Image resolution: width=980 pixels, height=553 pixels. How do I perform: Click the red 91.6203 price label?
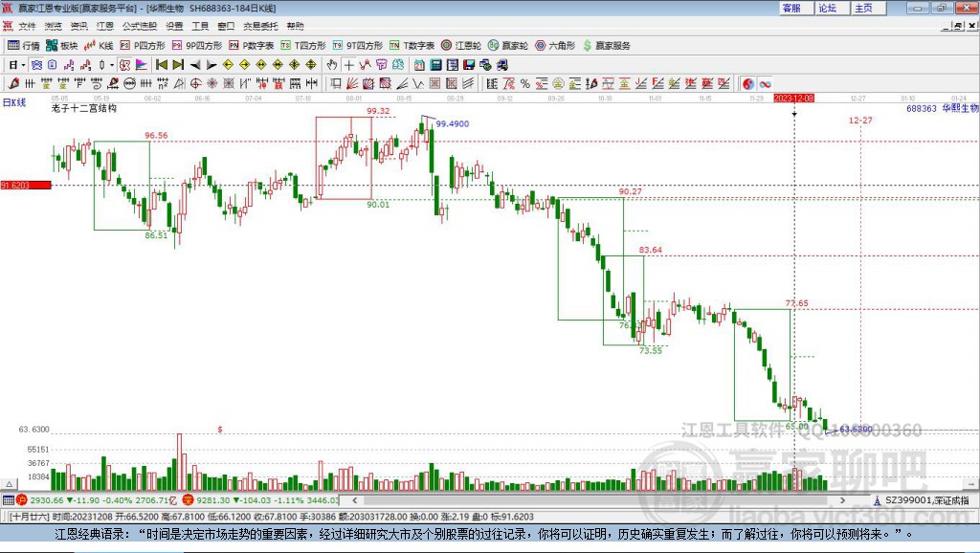coord(26,185)
